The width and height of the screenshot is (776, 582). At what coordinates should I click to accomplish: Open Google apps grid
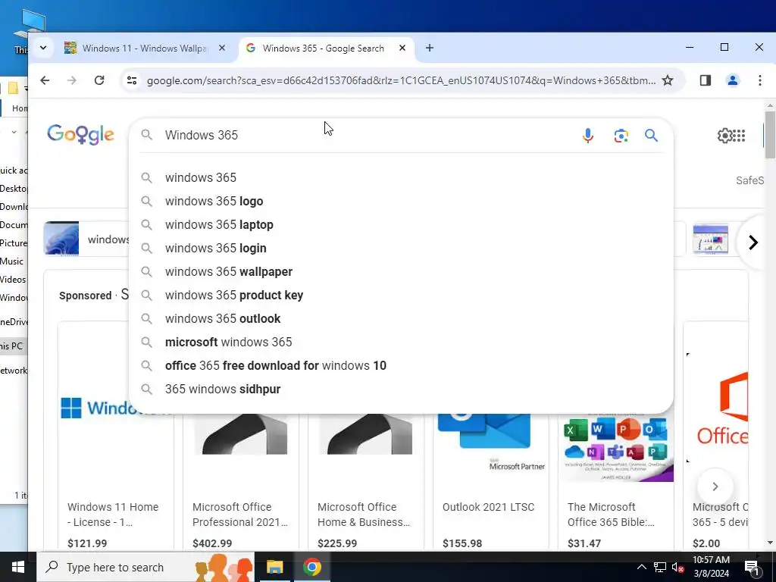tap(739, 135)
